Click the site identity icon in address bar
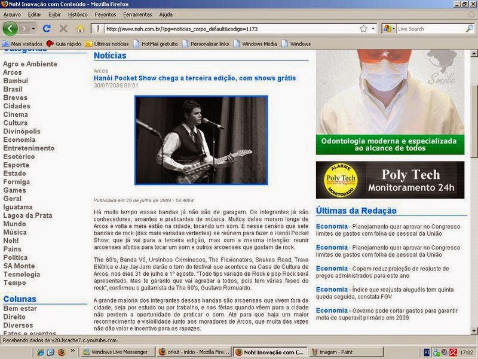The height and width of the screenshot is (359, 478). pos(98,29)
